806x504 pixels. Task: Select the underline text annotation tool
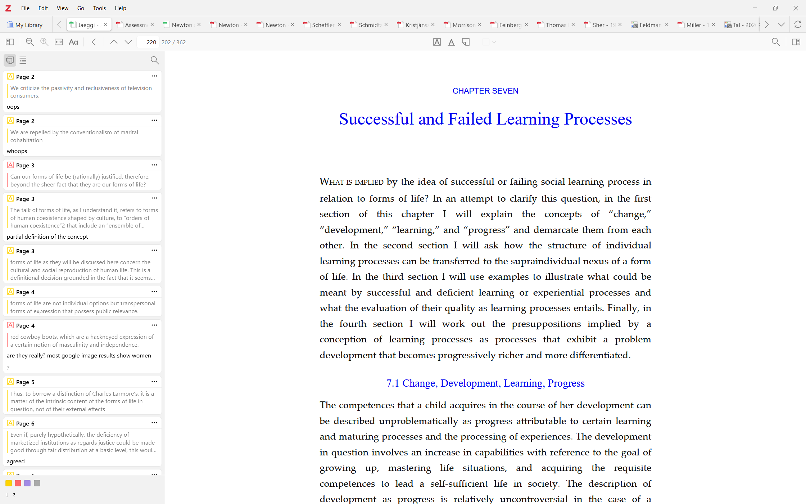(x=451, y=42)
